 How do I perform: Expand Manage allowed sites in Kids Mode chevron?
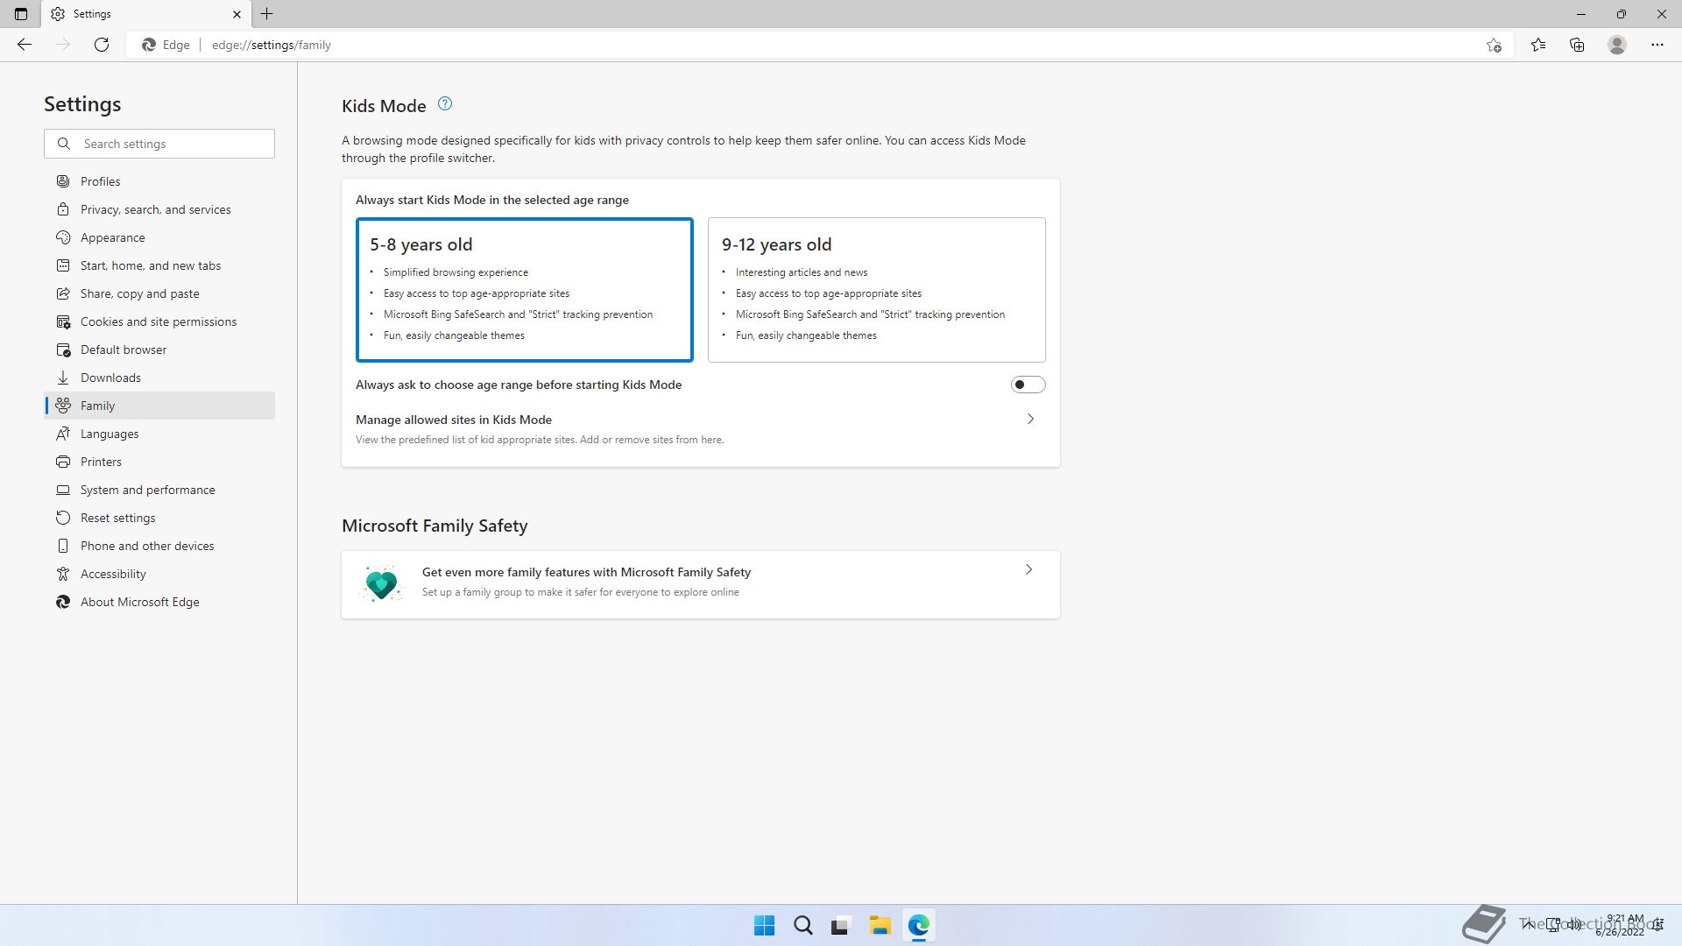[x=1030, y=420]
